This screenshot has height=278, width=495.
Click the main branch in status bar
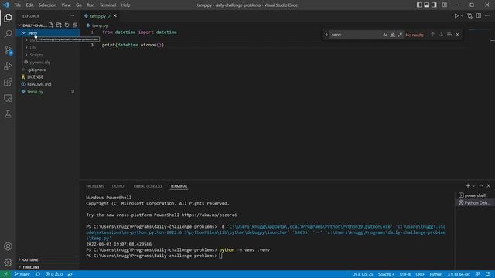click(22, 274)
